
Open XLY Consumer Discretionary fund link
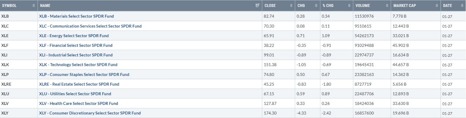tap(90, 113)
